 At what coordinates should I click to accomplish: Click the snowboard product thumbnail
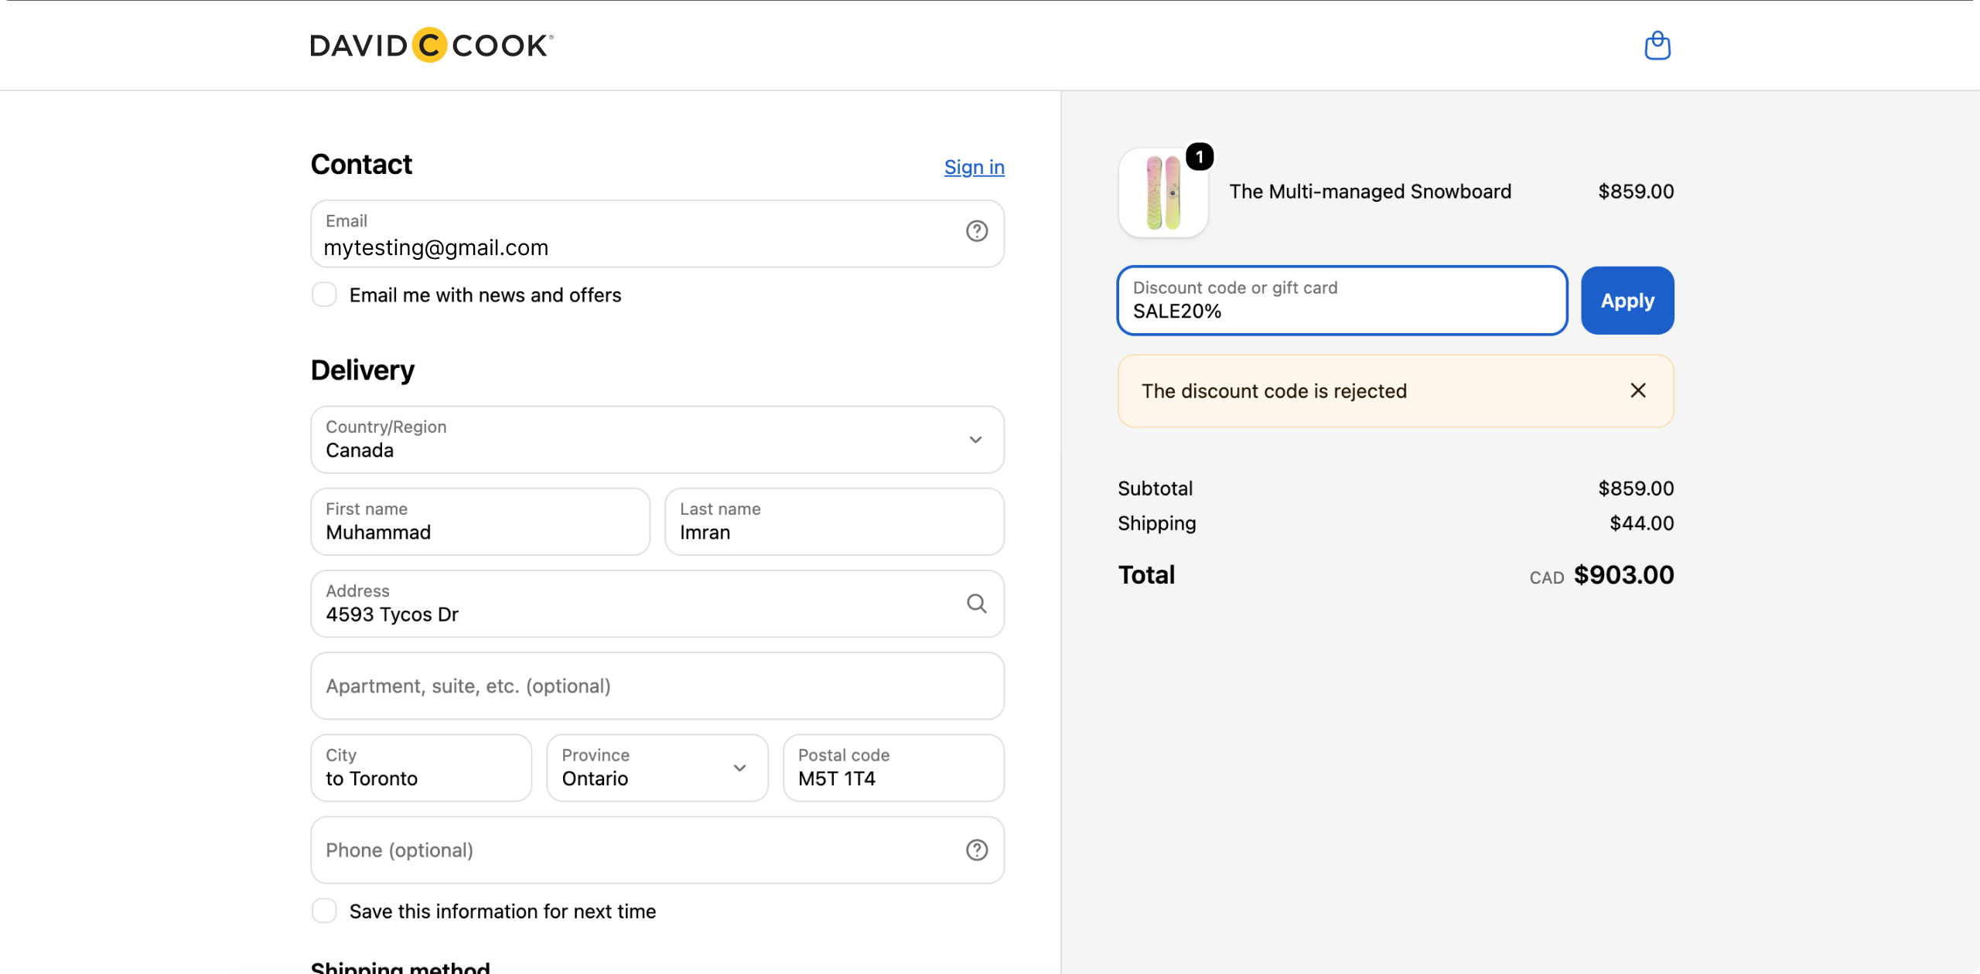point(1163,192)
